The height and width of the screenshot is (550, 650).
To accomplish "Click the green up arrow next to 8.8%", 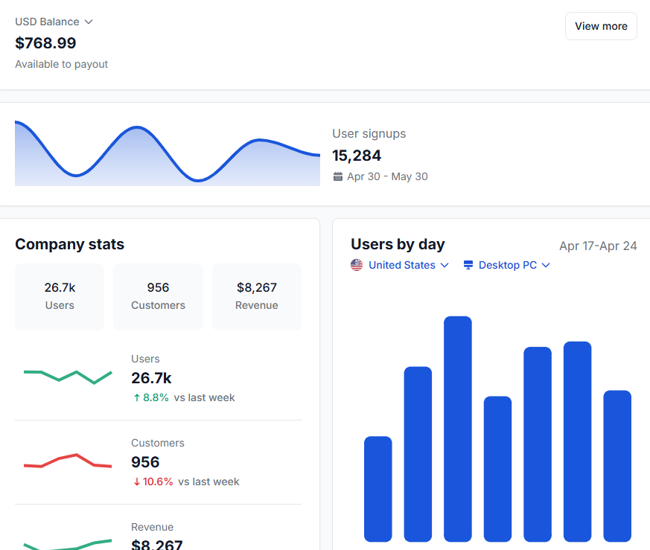I will tap(136, 397).
